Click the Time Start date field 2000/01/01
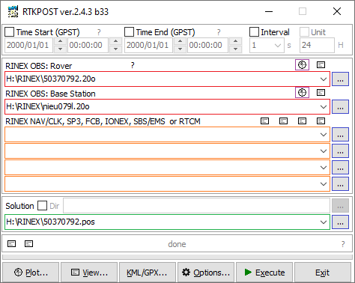 point(29,46)
